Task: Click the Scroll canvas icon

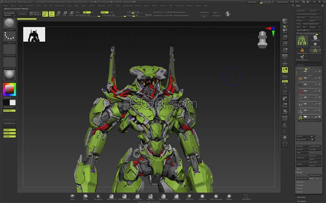Action: (285, 31)
